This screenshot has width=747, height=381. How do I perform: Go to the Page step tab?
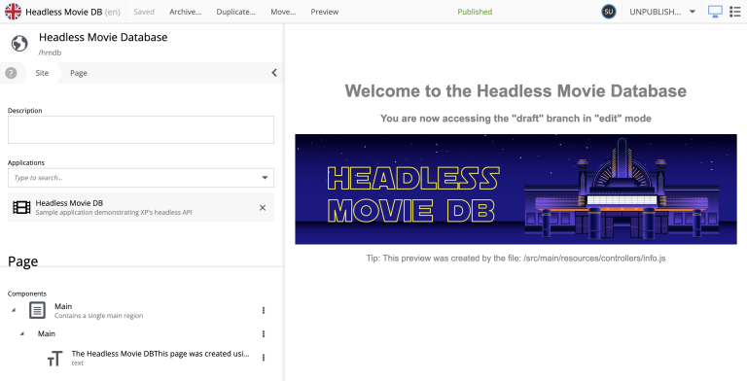tap(79, 73)
